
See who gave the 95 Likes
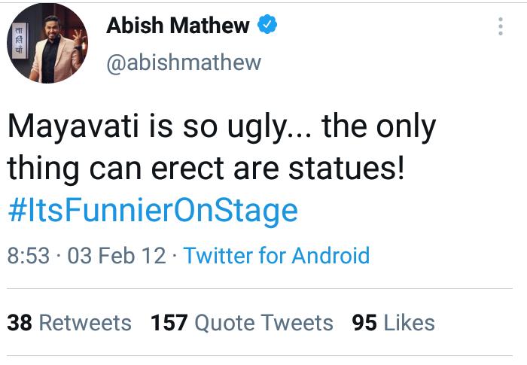(x=394, y=323)
